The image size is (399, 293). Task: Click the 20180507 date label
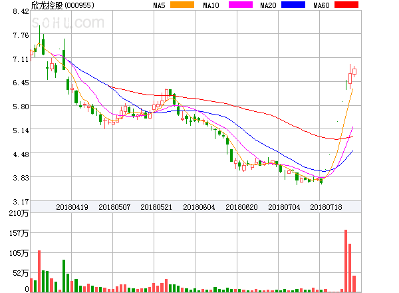pyautogui.click(x=114, y=207)
